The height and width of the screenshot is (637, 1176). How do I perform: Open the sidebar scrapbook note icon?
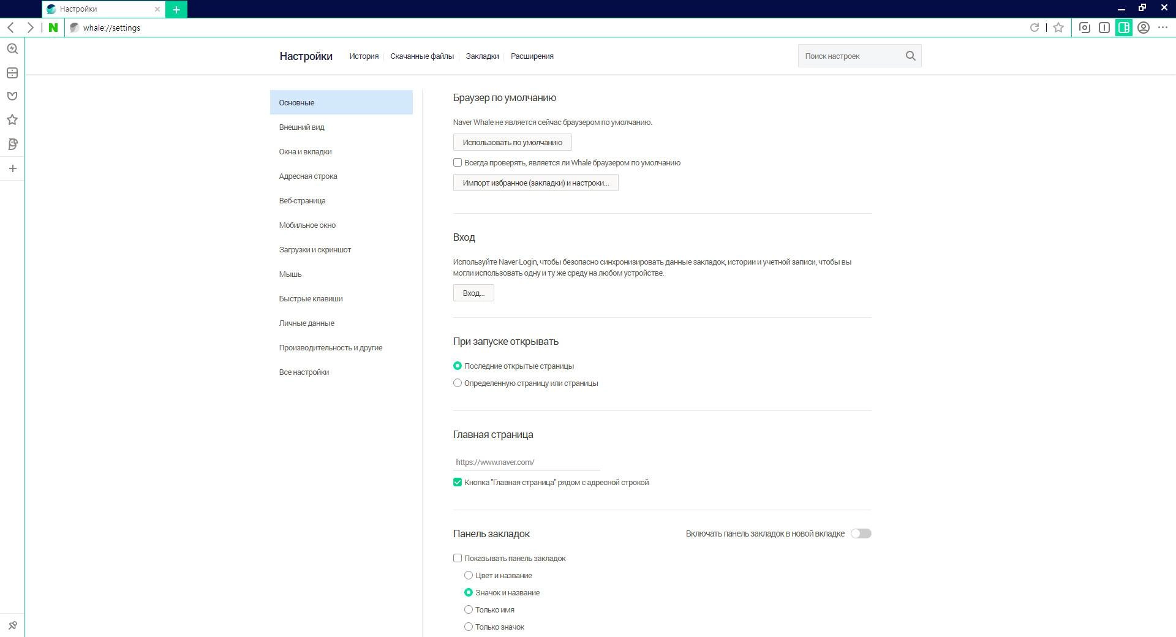(12, 145)
